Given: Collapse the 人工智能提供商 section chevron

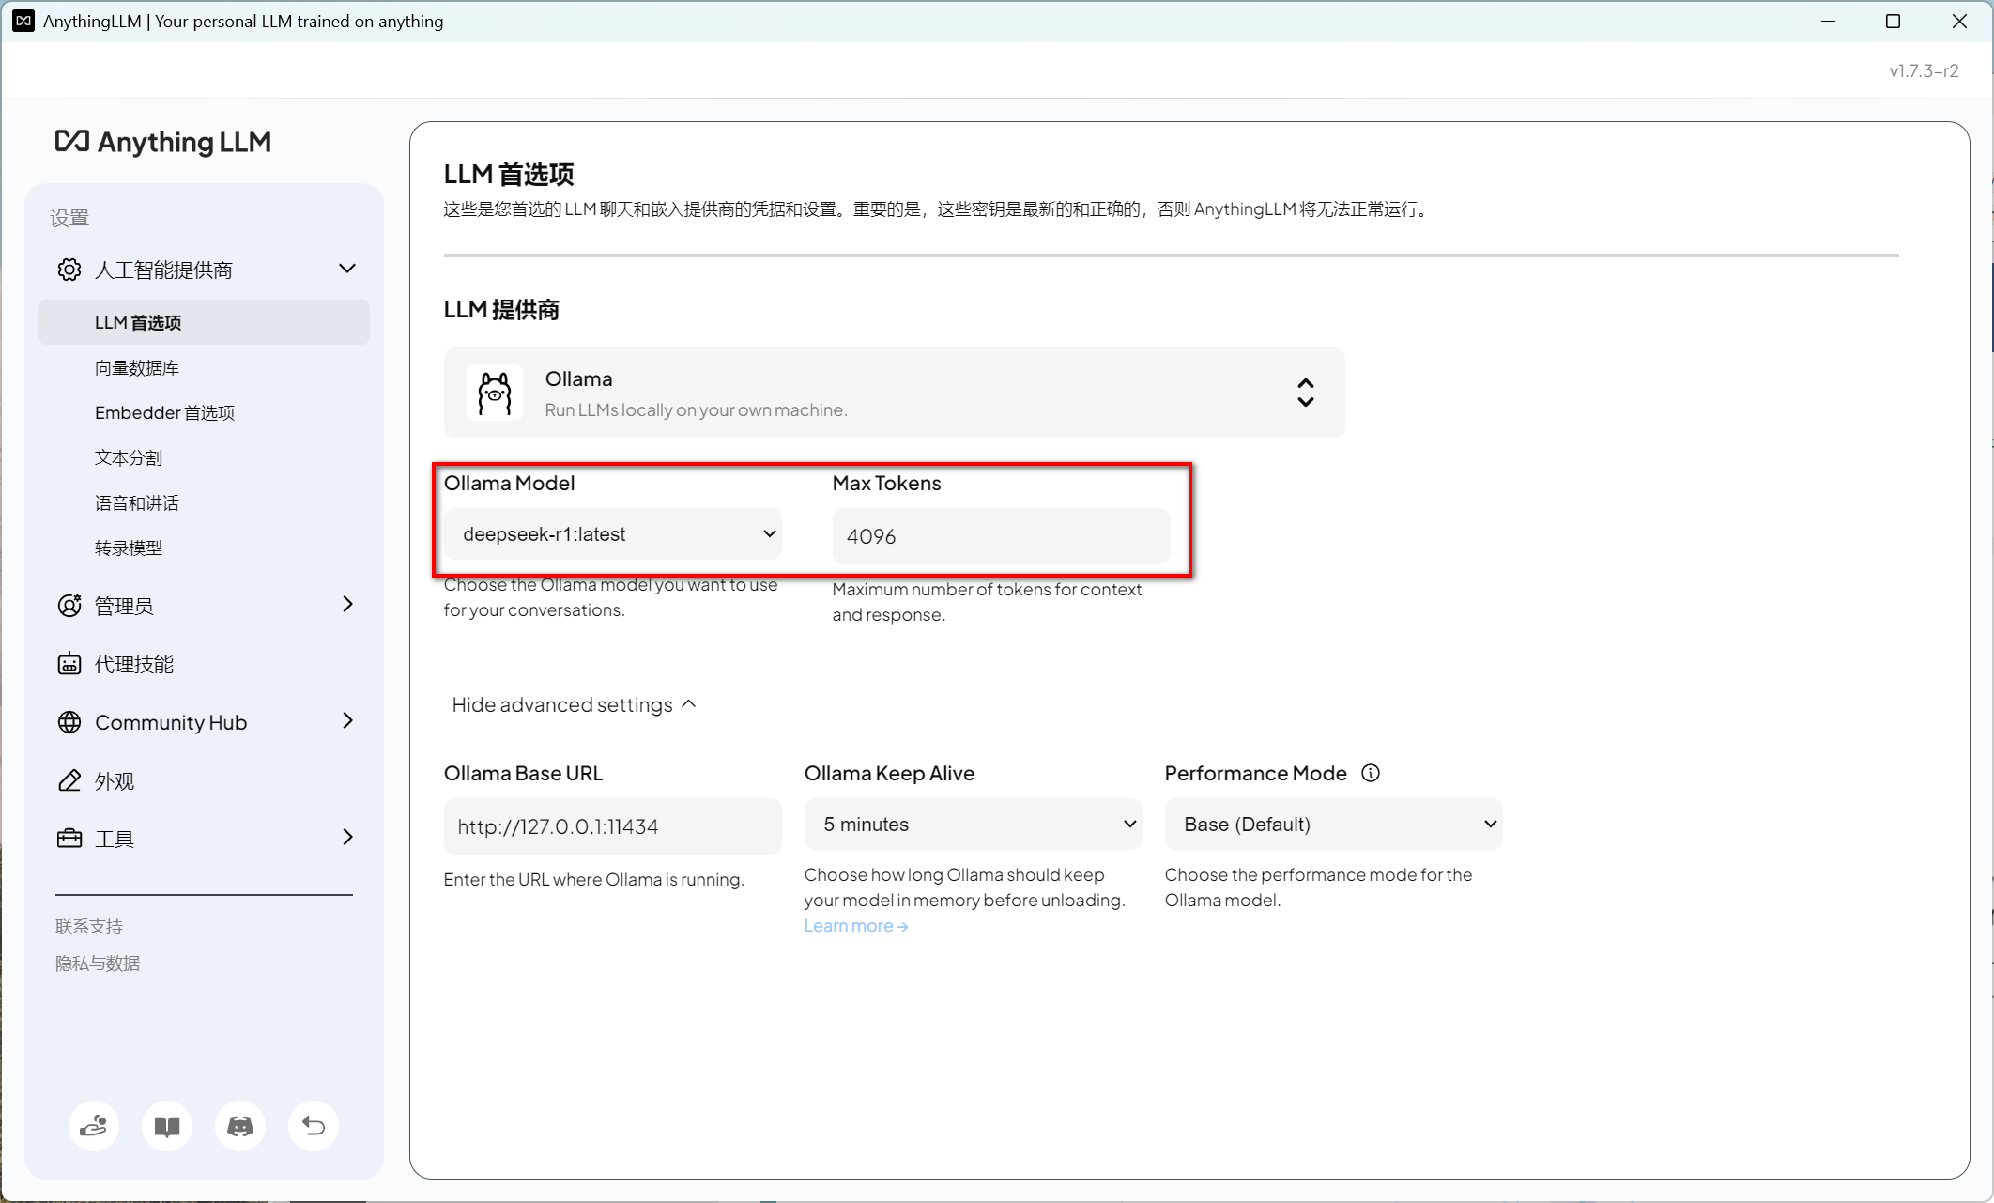Looking at the screenshot, I should point(347,269).
